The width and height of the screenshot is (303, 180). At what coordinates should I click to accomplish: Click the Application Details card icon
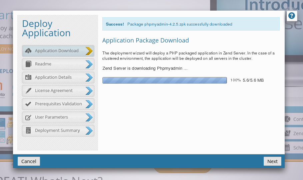tap(28, 77)
